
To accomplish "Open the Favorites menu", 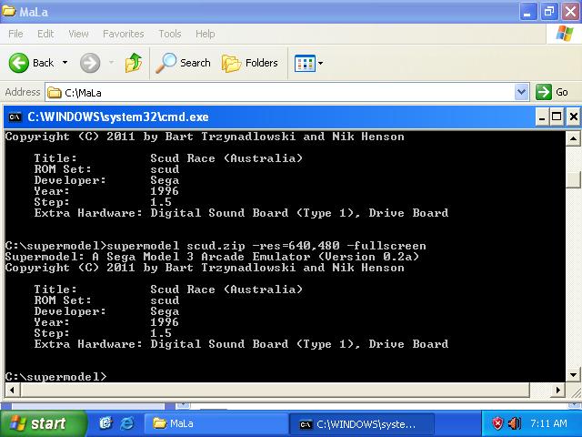I will pos(124,34).
